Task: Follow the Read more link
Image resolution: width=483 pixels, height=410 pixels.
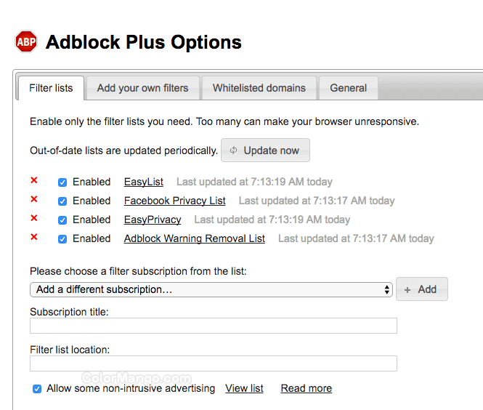Action: (x=306, y=388)
